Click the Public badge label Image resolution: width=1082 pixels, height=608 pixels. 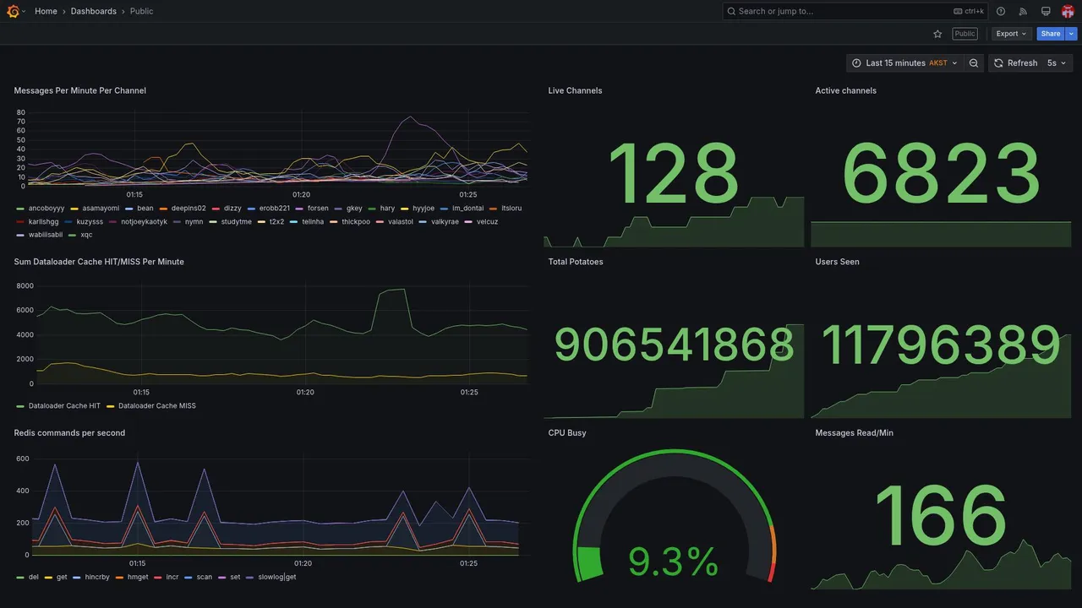pyautogui.click(x=965, y=34)
